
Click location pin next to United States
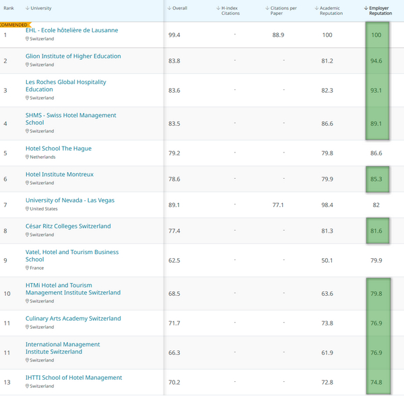click(x=27, y=208)
